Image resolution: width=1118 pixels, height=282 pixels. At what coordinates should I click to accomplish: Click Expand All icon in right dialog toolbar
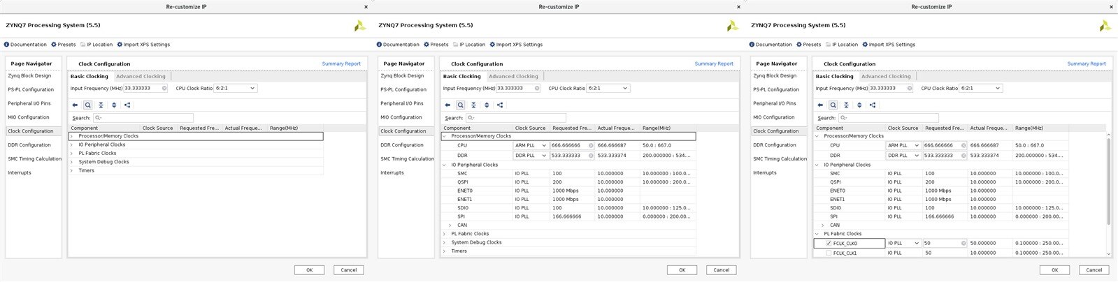(x=859, y=105)
